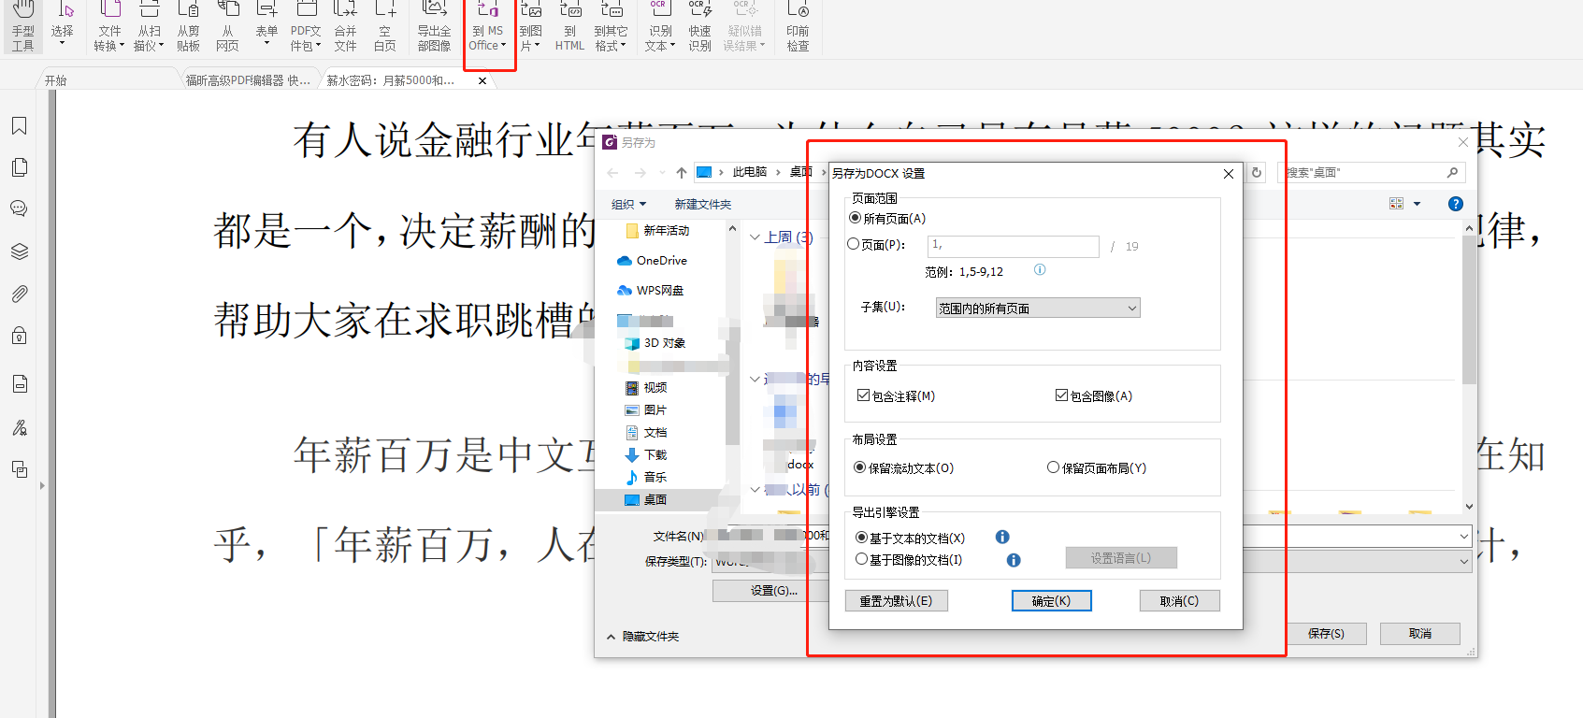Expand the left navigation panel arrow
This screenshot has width=1583, height=718.
[x=42, y=486]
